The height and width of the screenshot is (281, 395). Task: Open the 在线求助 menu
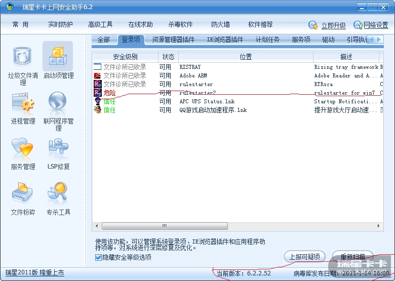141,24
